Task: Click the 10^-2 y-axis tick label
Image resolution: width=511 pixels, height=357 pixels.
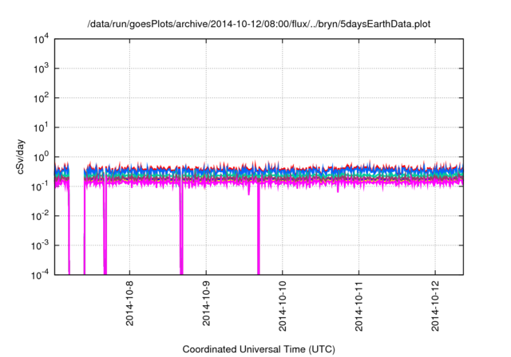Action: pos(40,216)
